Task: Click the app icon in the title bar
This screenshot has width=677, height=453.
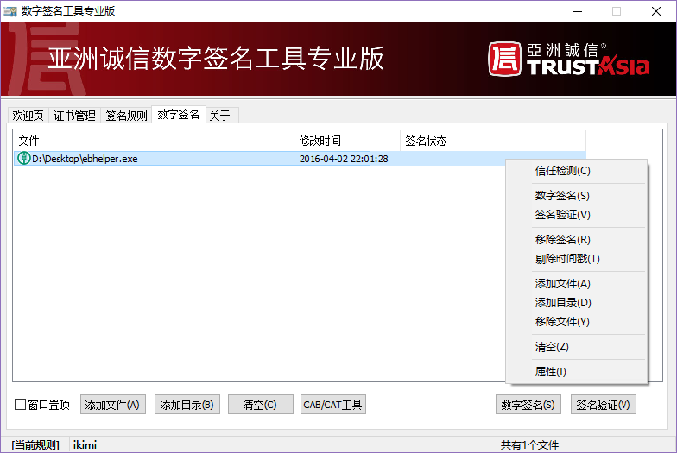Action: (x=10, y=10)
